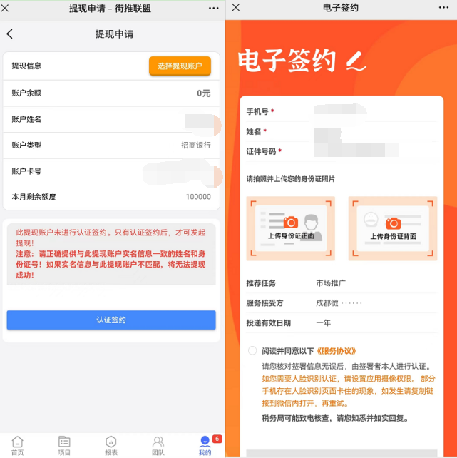
Task: Open the 《服务协议》 link
Action: (337, 351)
